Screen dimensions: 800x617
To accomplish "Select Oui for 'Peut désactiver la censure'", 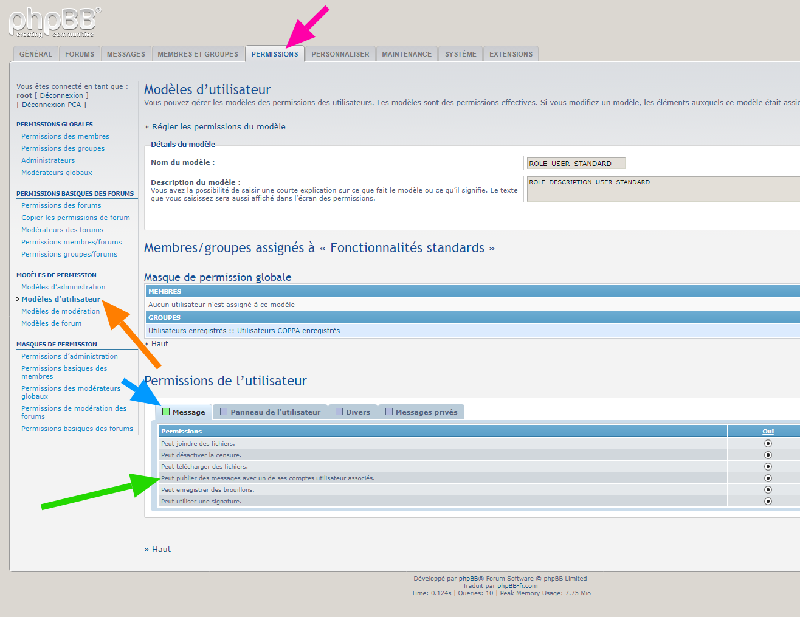I will 768,455.
